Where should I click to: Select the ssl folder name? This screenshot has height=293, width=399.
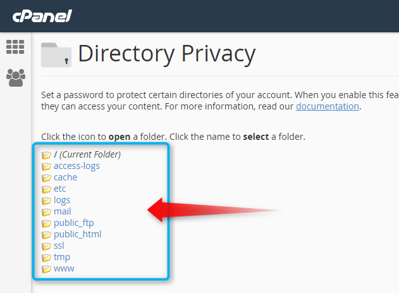59,246
